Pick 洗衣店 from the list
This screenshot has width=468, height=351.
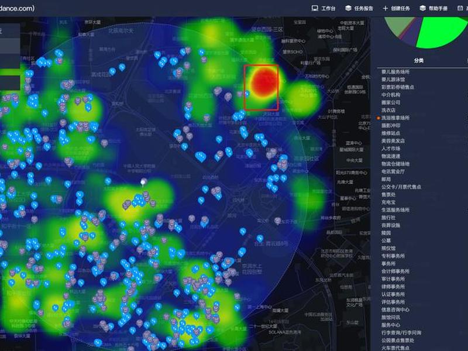click(388, 110)
